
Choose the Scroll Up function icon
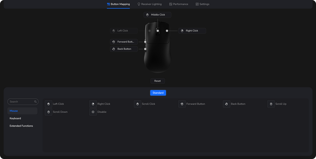(x=271, y=104)
